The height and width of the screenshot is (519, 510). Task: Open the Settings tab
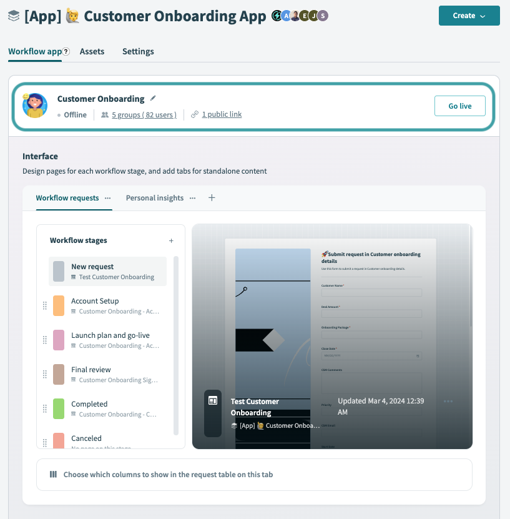coord(138,51)
